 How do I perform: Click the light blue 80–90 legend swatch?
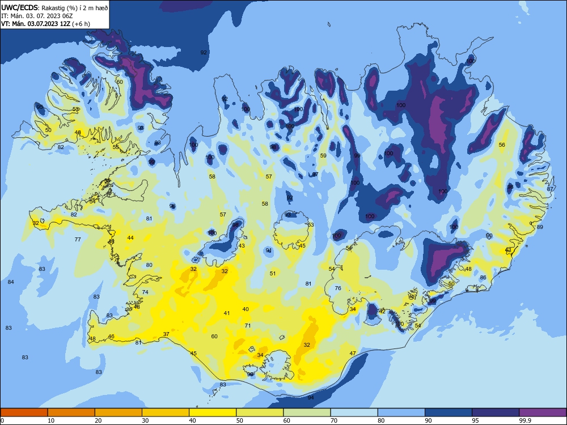(401, 413)
